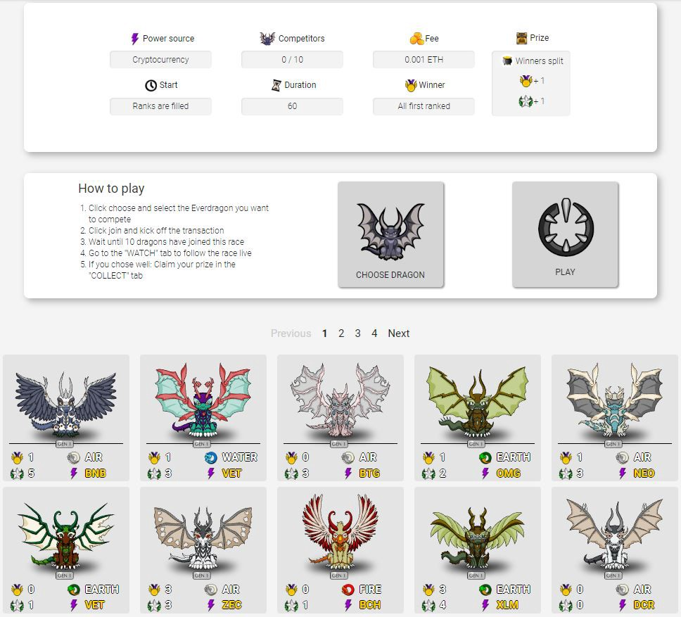Select the water VET dragon card
Viewport: 681px width, 617px height.
tap(203, 418)
